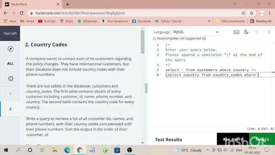Click the code history restore icon

(x=257, y=32)
